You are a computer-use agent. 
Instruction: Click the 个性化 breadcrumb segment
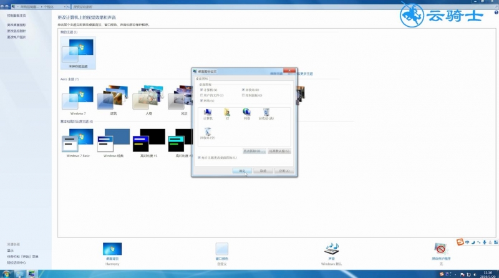49,6
